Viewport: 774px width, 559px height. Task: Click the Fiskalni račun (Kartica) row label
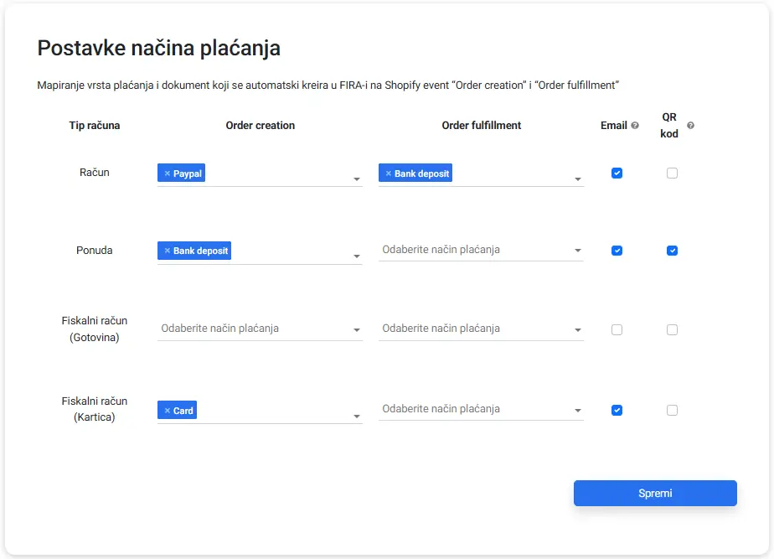95,409
